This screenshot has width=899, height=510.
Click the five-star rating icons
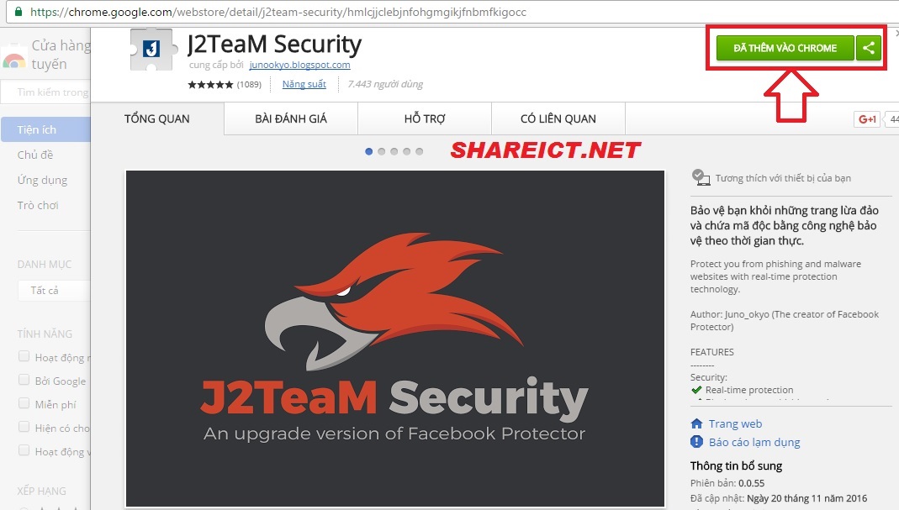210,84
